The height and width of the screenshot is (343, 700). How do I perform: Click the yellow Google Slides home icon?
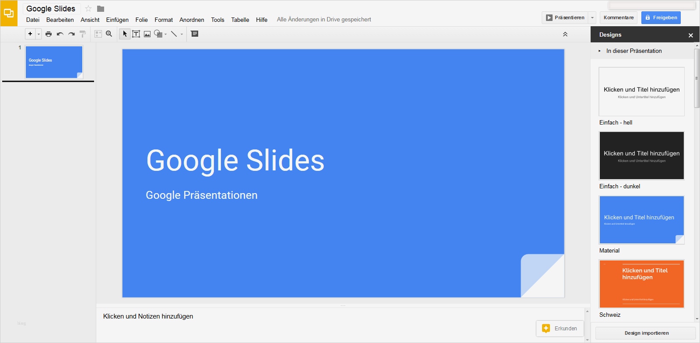(x=9, y=13)
